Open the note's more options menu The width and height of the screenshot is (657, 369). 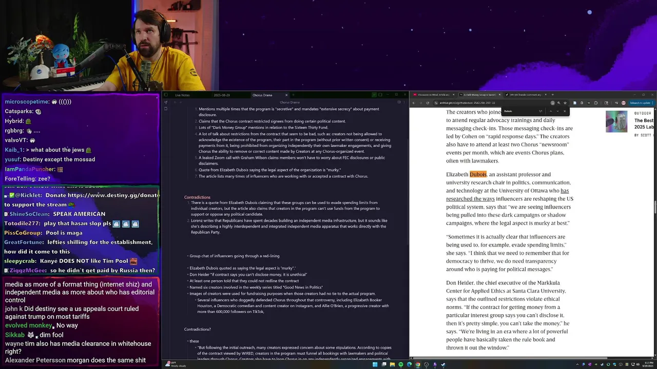pyautogui.click(x=404, y=102)
